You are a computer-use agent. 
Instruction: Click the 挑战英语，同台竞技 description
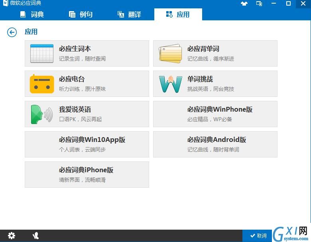point(211,89)
